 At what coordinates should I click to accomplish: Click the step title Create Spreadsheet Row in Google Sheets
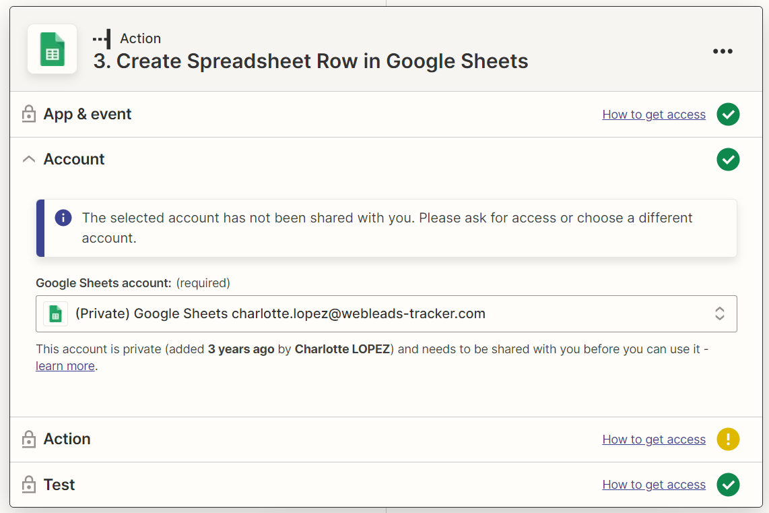pos(311,61)
